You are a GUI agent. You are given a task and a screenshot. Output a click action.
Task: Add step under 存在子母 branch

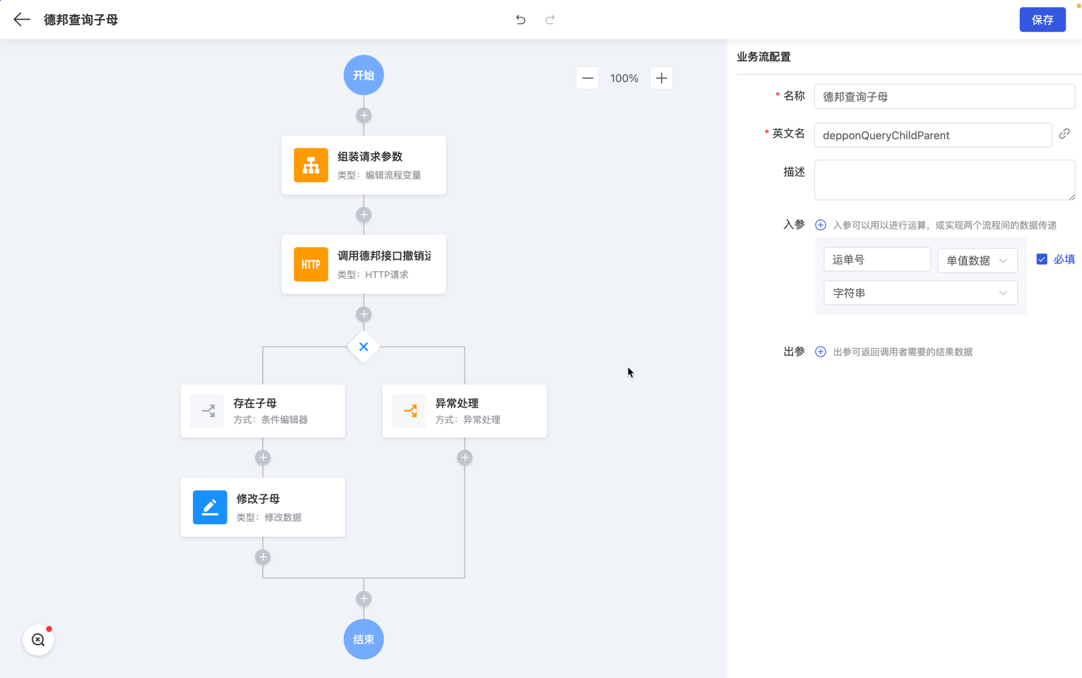click(263, 458)
